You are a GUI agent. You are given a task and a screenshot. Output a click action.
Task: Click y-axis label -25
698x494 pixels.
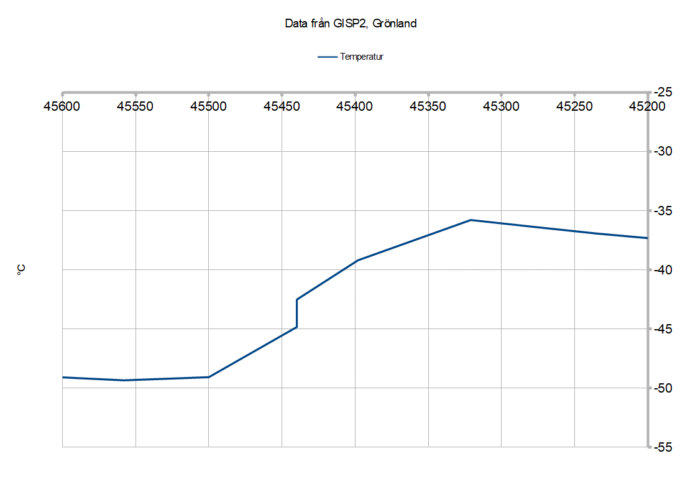(663, 92)
